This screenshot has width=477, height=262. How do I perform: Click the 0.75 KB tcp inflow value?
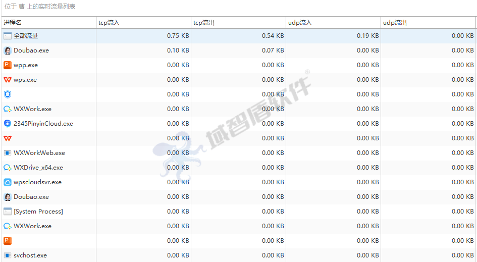[x=178, y=36]
